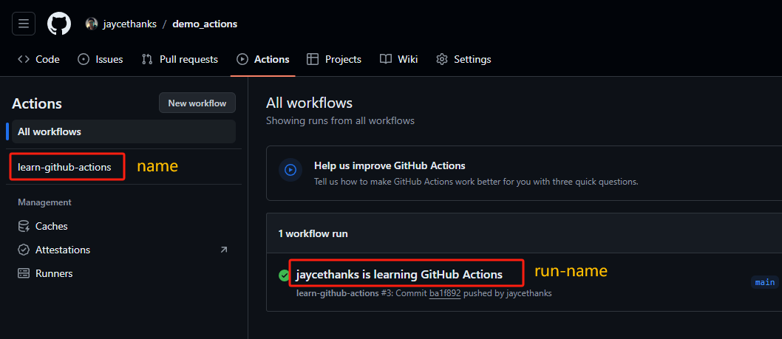Open the repository Settings tab
This screenshot has width=782, height=339.
coord(463,59)
